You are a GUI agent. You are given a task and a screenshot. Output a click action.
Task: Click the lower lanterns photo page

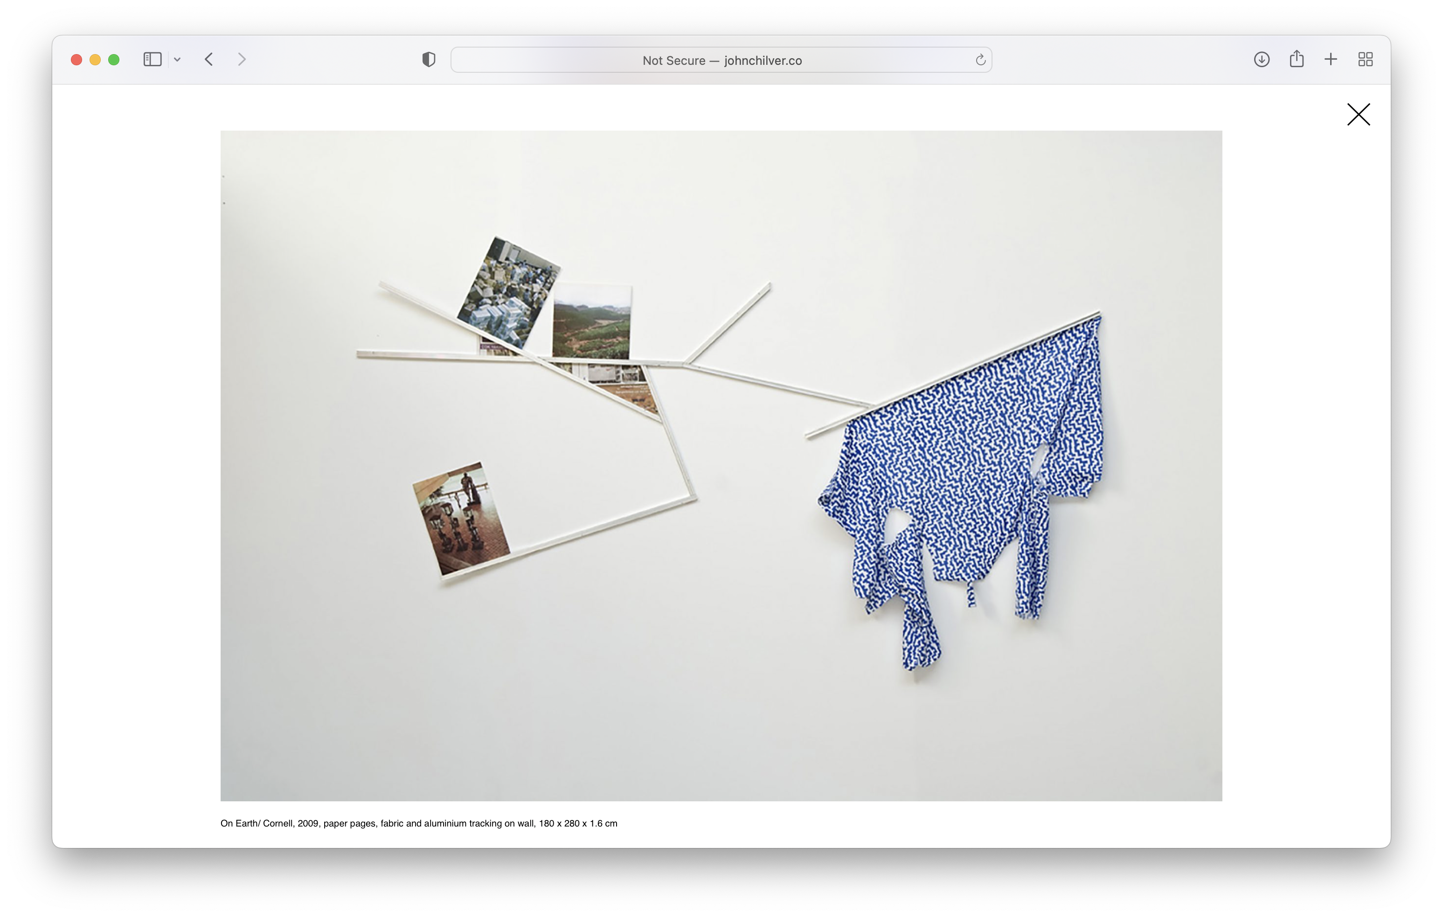point(460,518)
